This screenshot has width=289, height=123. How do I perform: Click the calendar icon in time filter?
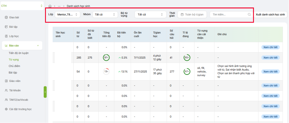[182, 14]
